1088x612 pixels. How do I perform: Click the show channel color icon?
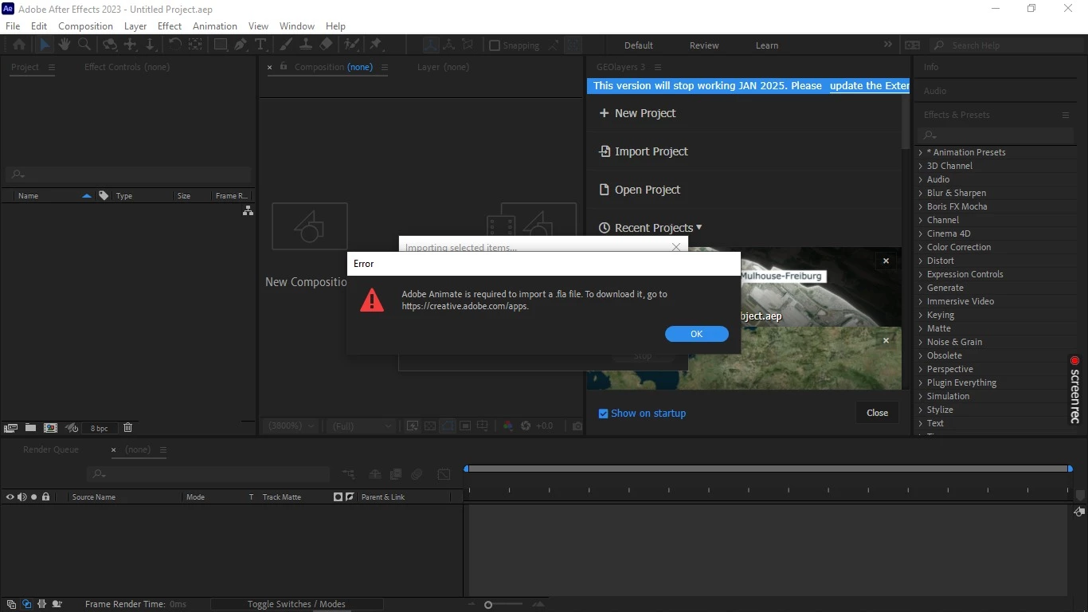coord(508,426)
